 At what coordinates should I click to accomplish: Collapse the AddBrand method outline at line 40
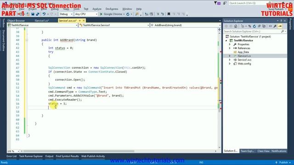27,40
